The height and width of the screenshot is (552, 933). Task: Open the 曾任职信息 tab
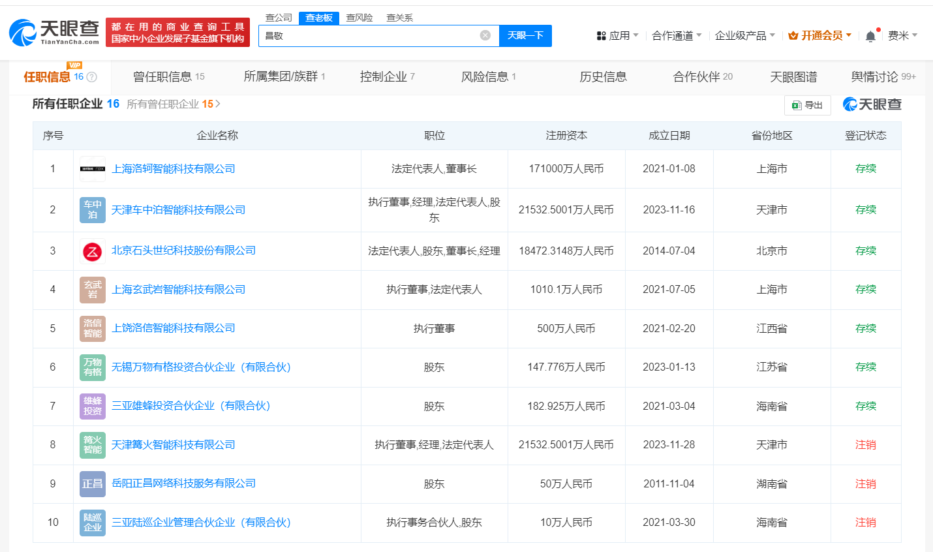point(169,77)
